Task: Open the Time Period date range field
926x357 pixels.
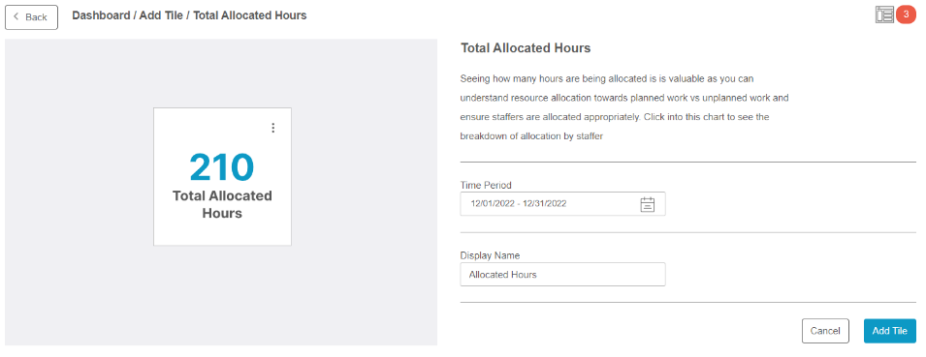Action: point(562,204)
